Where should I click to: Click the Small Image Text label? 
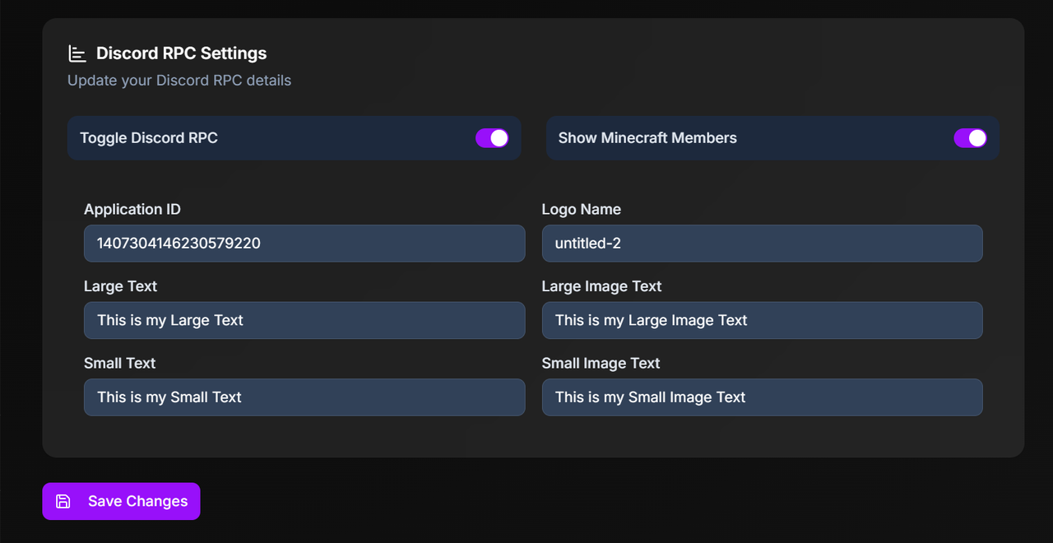click(x=601, y=363)
